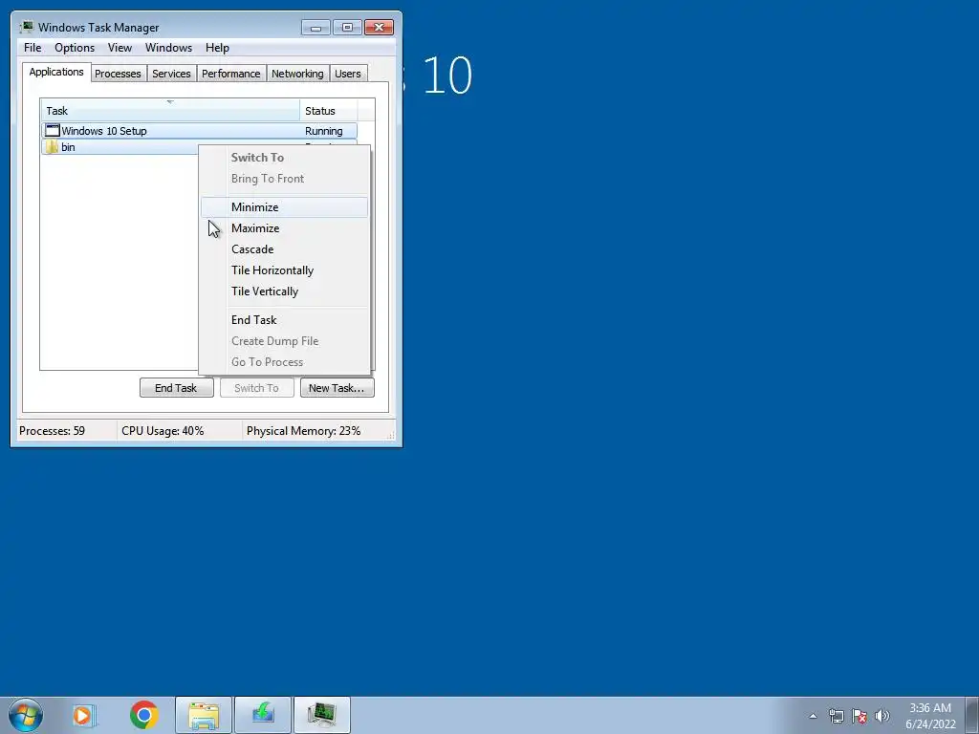Select the bin folder task icon
This screenshot has width=979, height=734.
tap(53, 146)
